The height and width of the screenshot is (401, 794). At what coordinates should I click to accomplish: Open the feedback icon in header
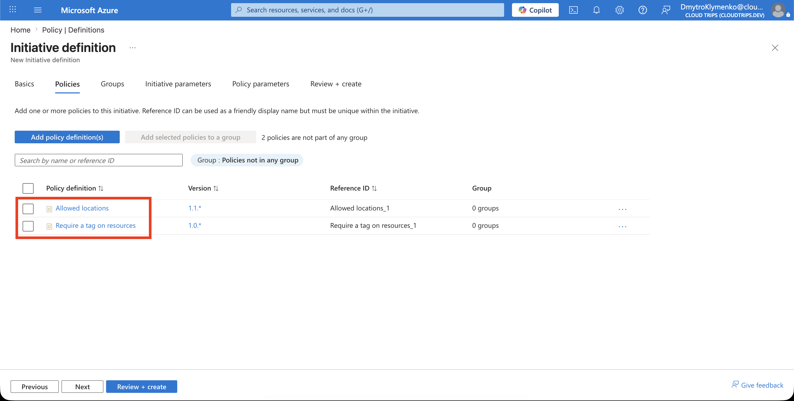(665, 10)
